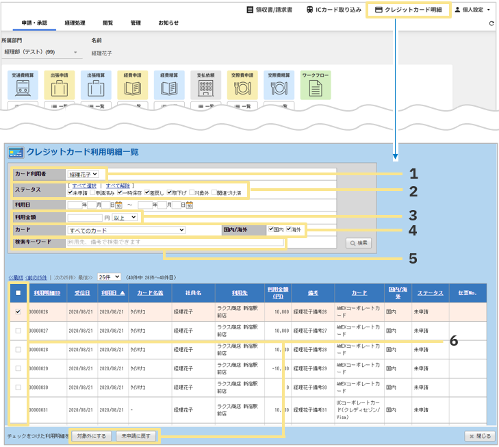The height and width of the screenshot is (447, 499).
Task: Click the すべて選択 link
Action: click(84, 186)
